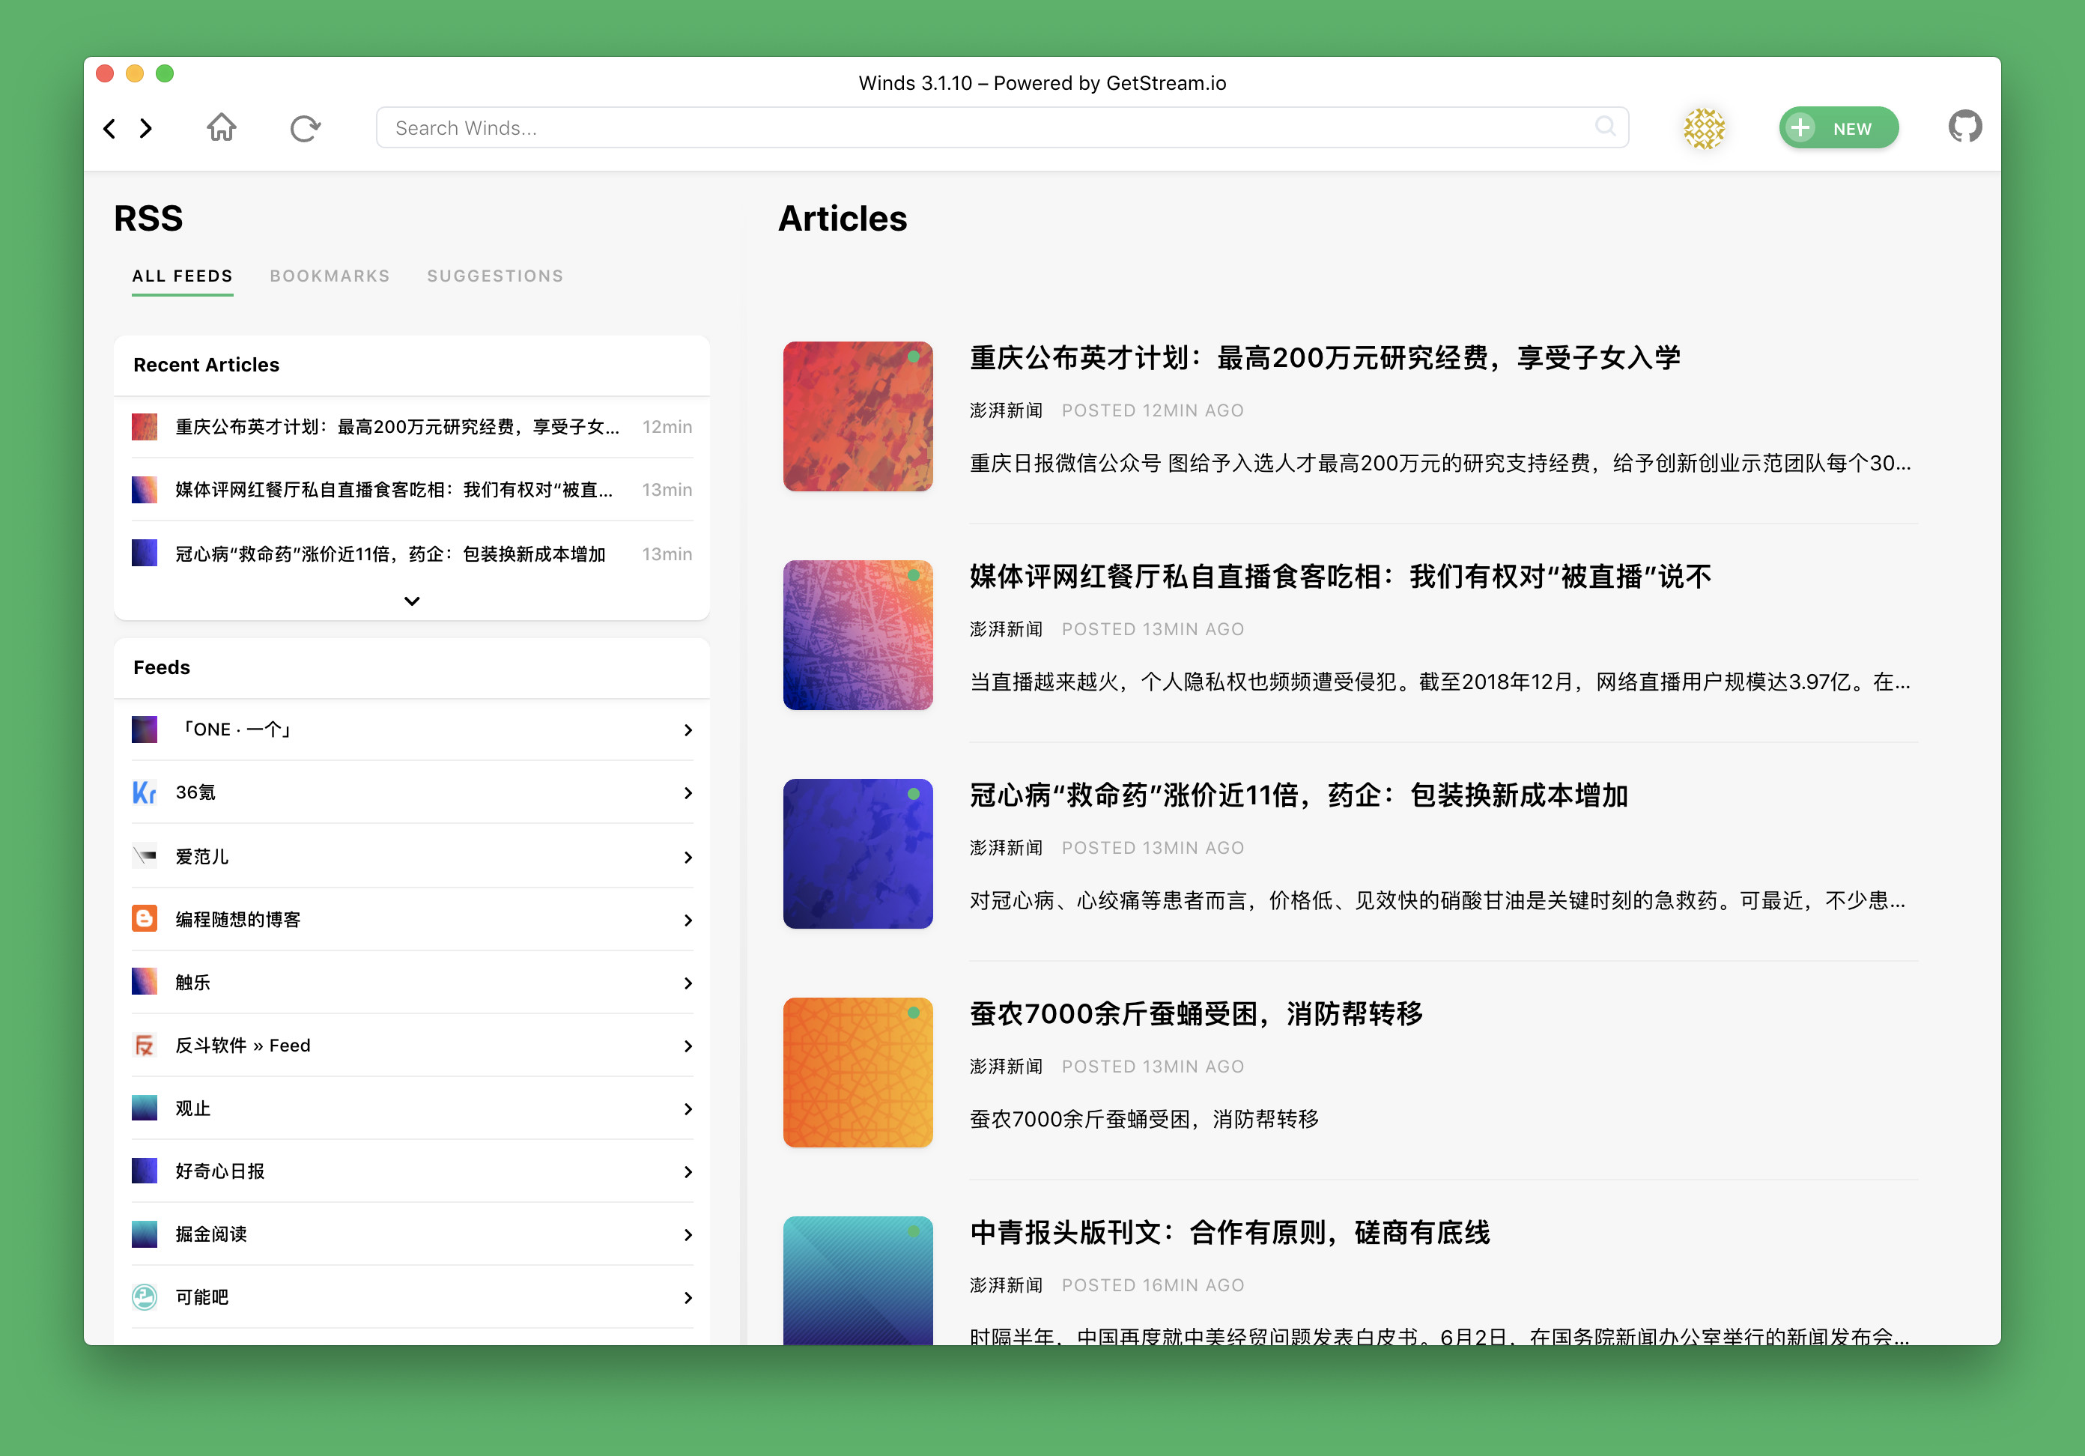2085x1456 pixels.
Task: Click inside the Search Winds input field
Action: click(x=908, y=127)
